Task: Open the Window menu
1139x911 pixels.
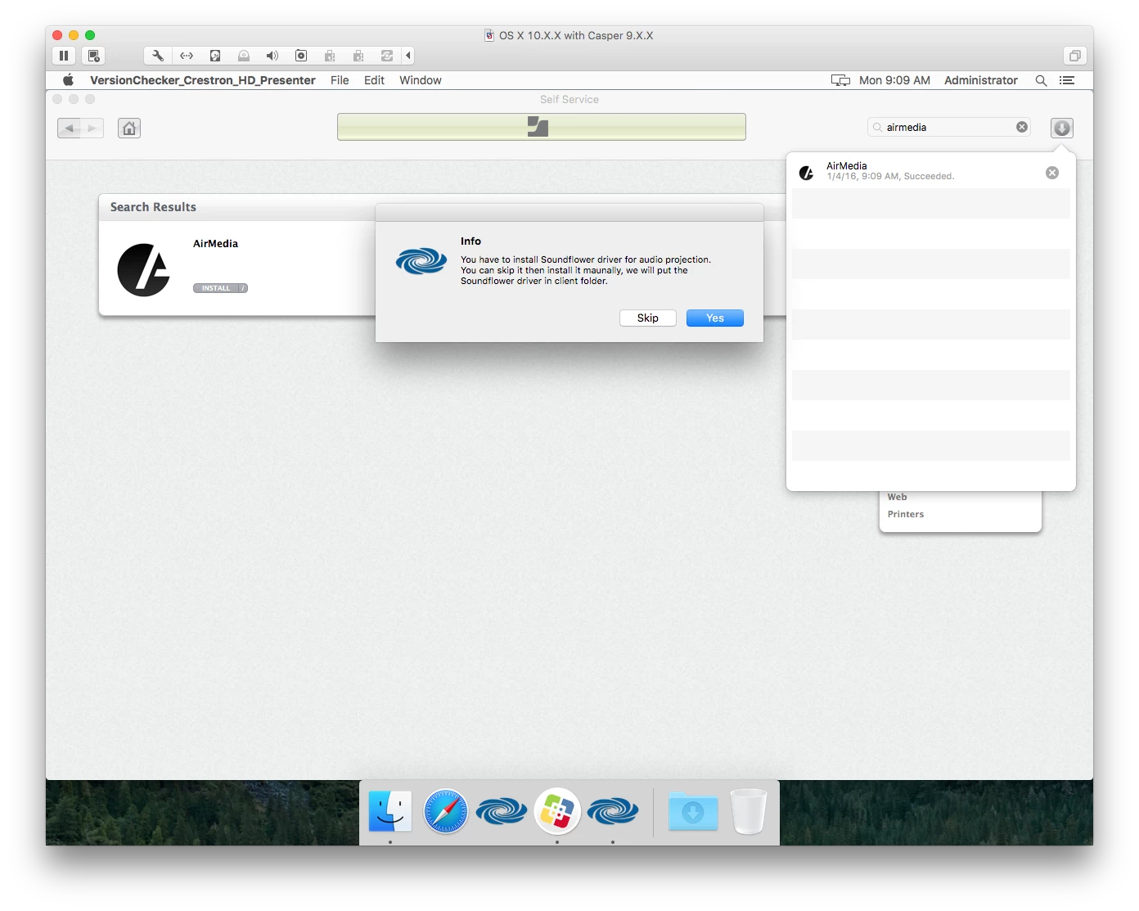Action: point(421,80)
